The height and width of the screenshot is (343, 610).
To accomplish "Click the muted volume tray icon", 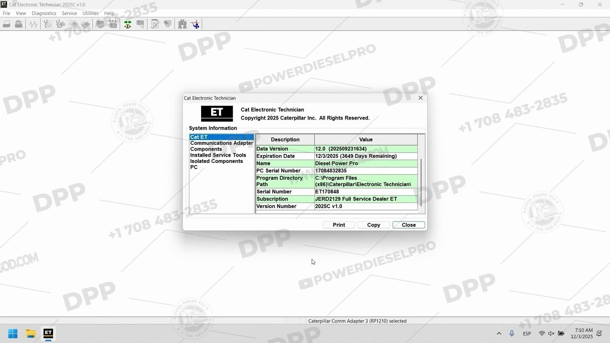I will pyautogui.click(x=551, y=333).
